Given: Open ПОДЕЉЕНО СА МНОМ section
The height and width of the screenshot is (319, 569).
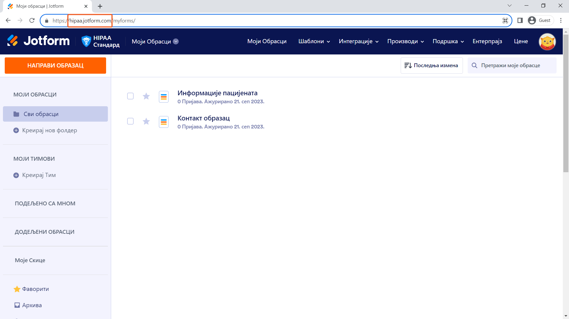Looking at the screenshot, I should [x=45, y=204].
